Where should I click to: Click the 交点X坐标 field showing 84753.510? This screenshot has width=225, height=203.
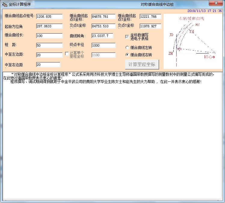tap(103, 26)
